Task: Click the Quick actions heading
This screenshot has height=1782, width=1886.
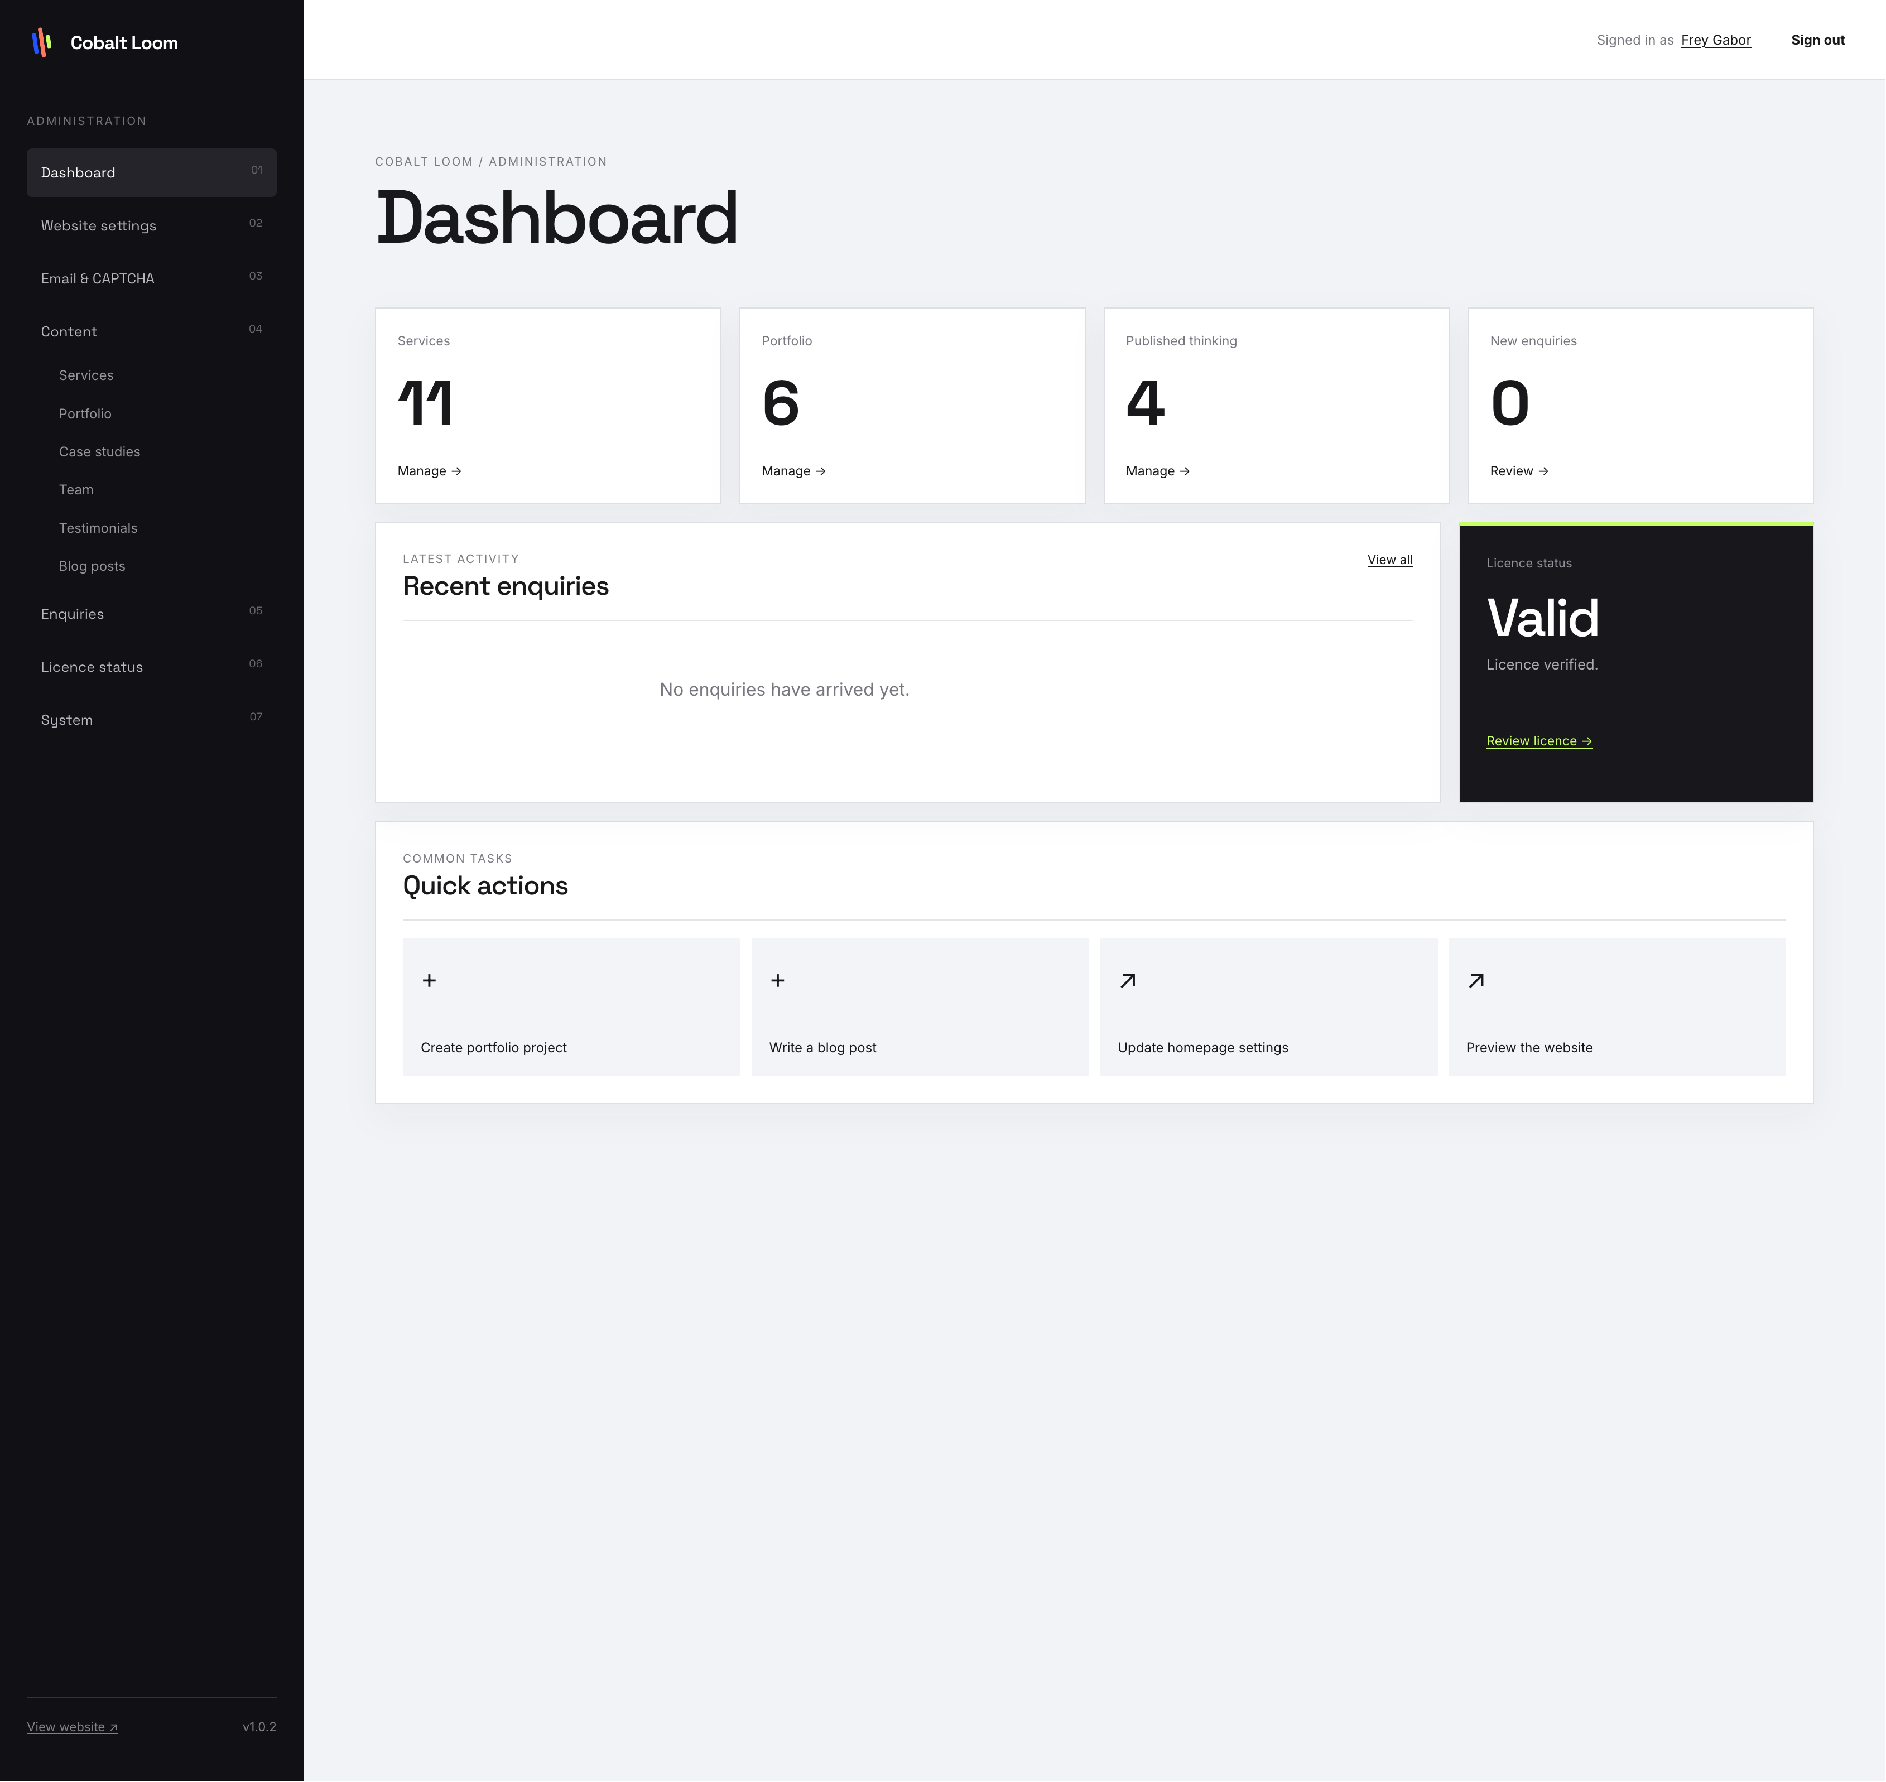Action: click(x=485, y=885)
